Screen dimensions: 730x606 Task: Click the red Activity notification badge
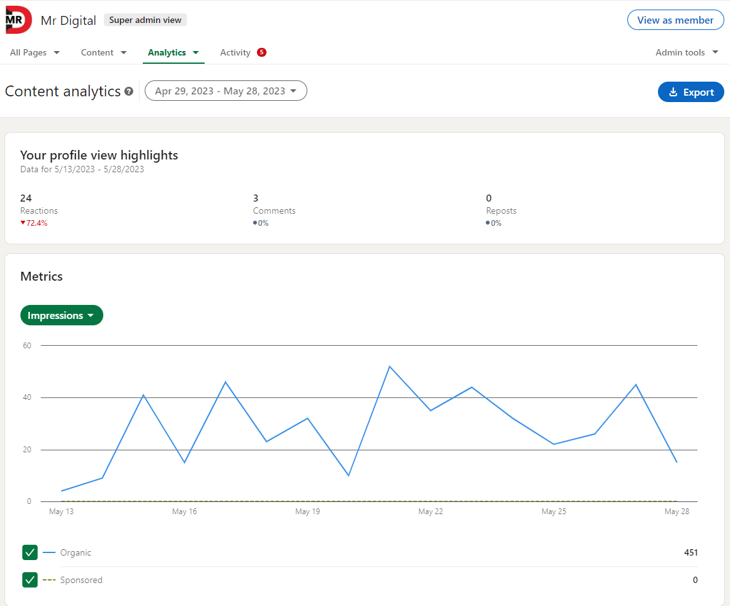point(261,52)
